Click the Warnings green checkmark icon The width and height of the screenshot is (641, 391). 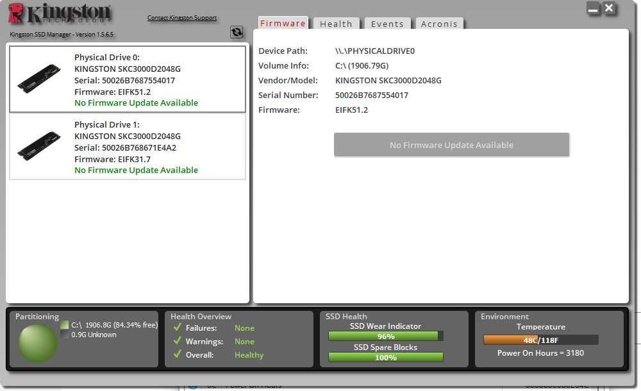pyautogui.click(x=177, y=340)
